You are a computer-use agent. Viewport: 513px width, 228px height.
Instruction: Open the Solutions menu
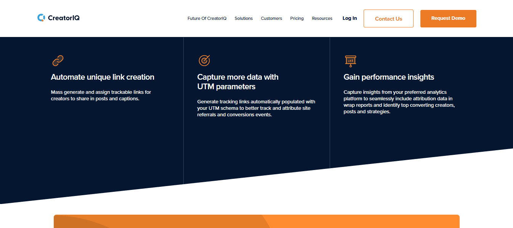[244, 18]
